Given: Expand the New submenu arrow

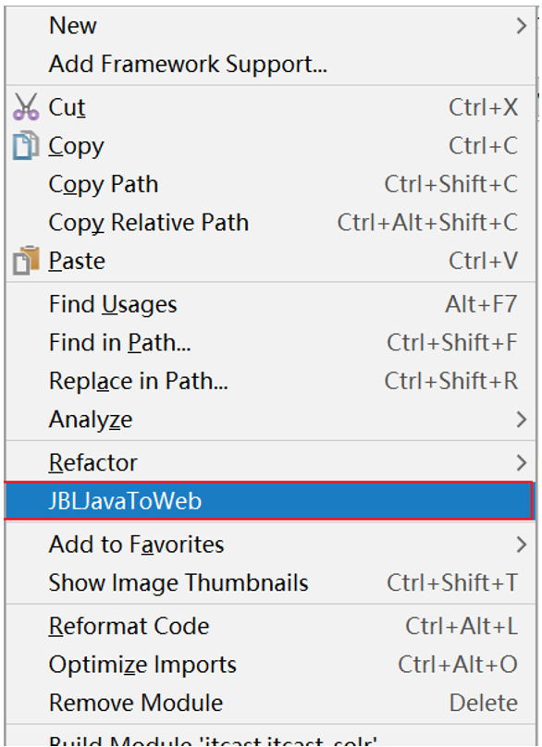Looking at the screenshot, I should click(x=522, y=25).
